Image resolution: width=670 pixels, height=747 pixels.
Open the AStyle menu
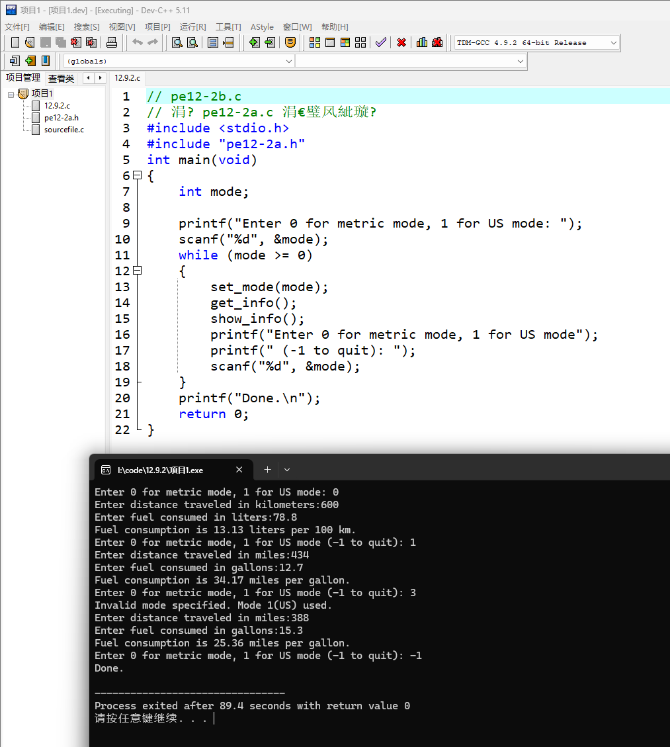coord(262,26)
